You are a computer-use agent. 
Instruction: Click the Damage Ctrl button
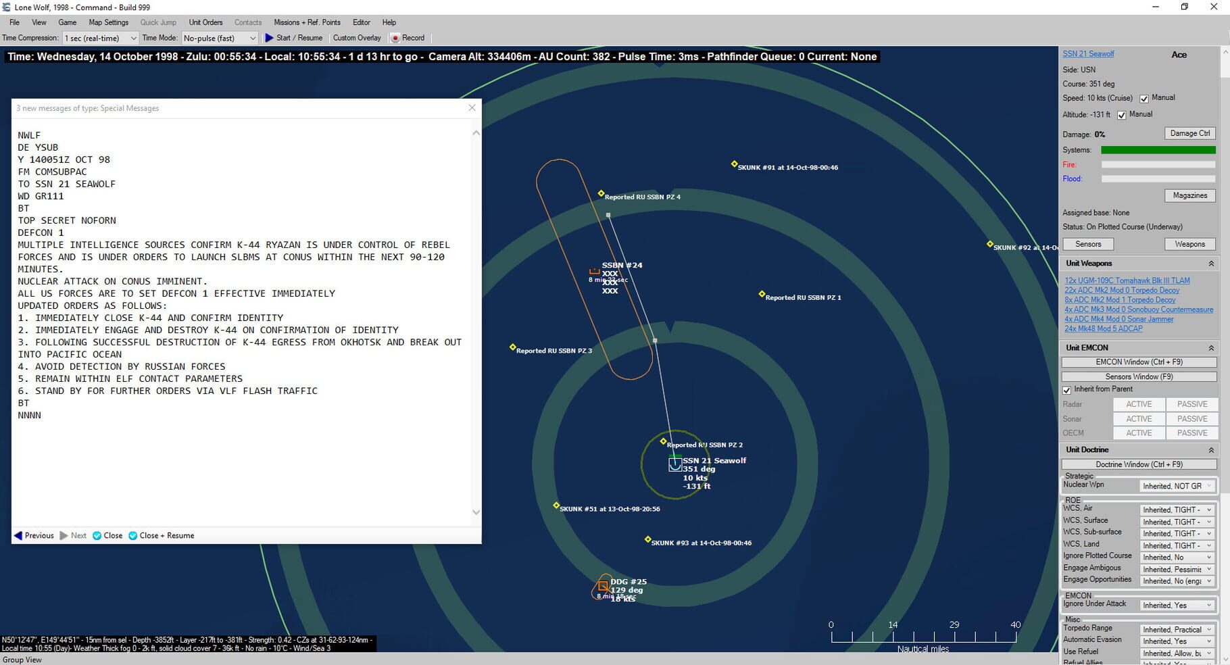[1190, 133]
